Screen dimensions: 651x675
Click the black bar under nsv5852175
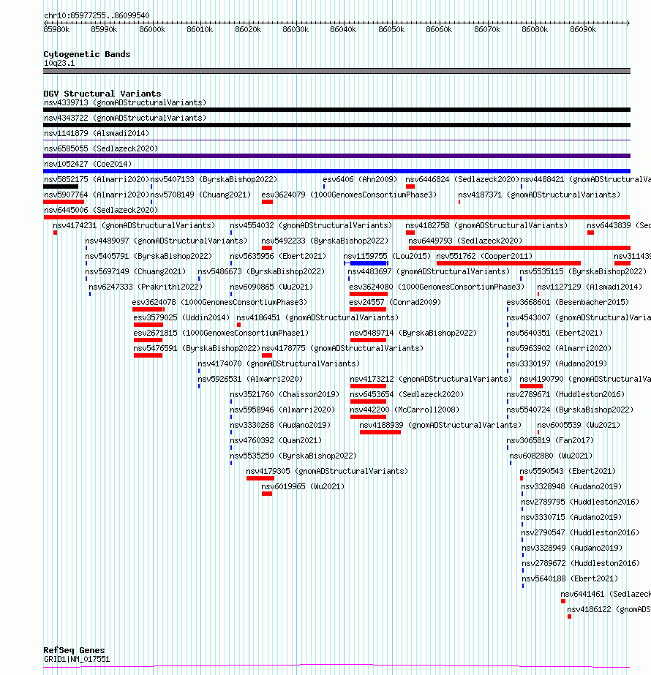pyautogui.click(x=61, y=186)
